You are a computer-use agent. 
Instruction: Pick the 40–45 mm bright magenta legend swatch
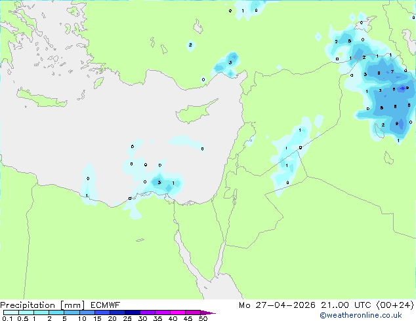coord(178,312)
